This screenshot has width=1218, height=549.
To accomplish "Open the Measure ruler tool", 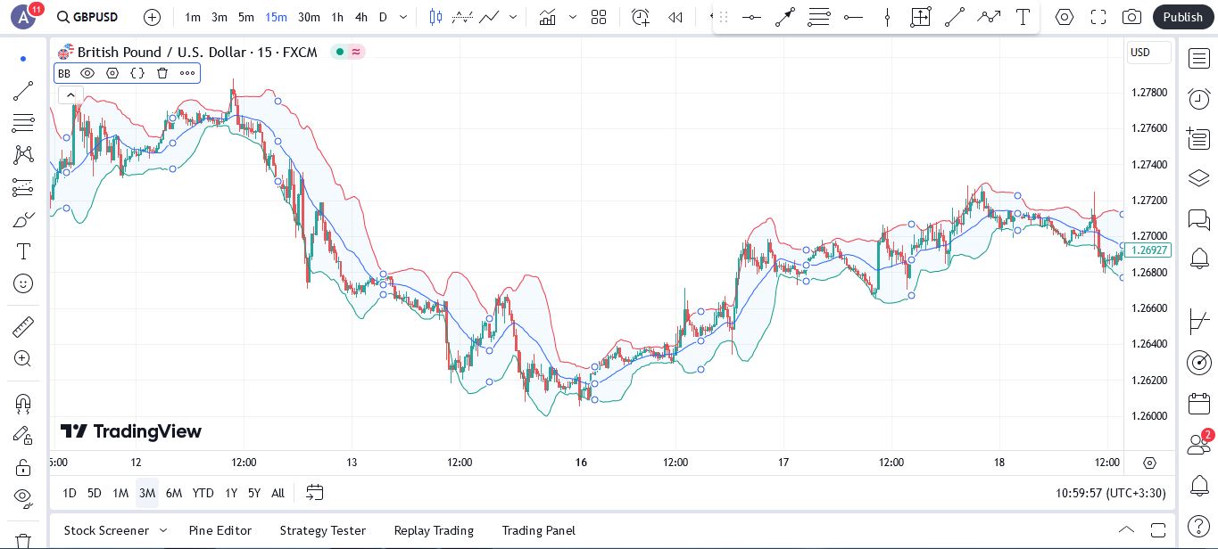I will (23, 327).
